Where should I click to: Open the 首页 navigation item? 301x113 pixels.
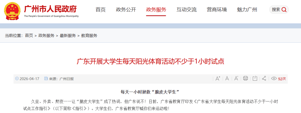101,9
